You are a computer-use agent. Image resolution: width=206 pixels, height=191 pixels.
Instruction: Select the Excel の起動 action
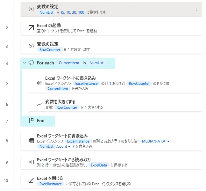(x=111, y=28)
